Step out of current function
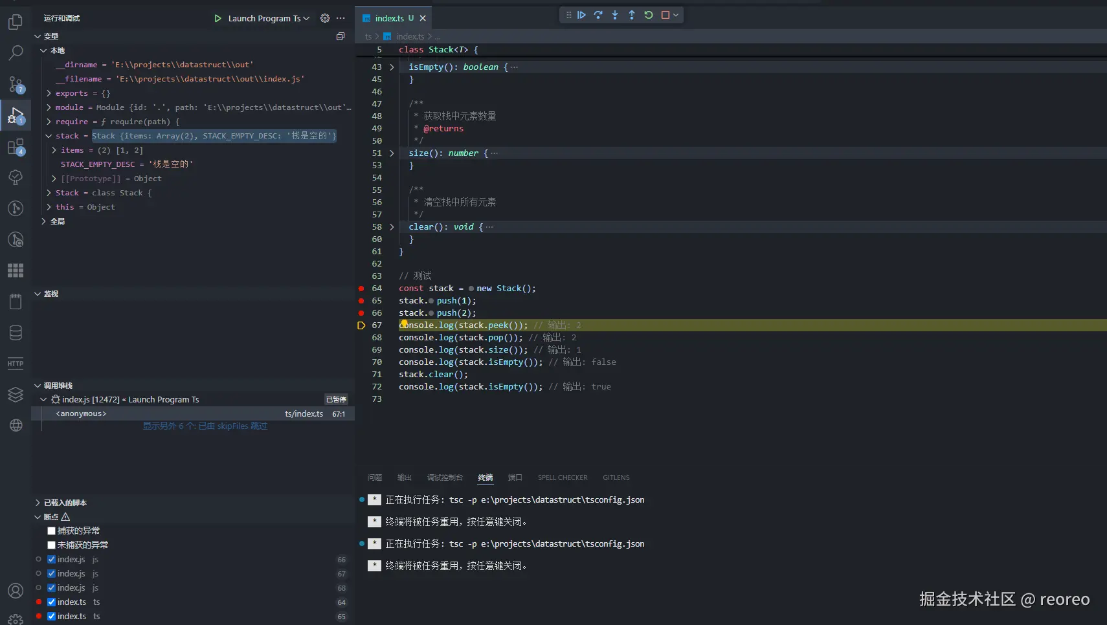 (x=632, y=15)
